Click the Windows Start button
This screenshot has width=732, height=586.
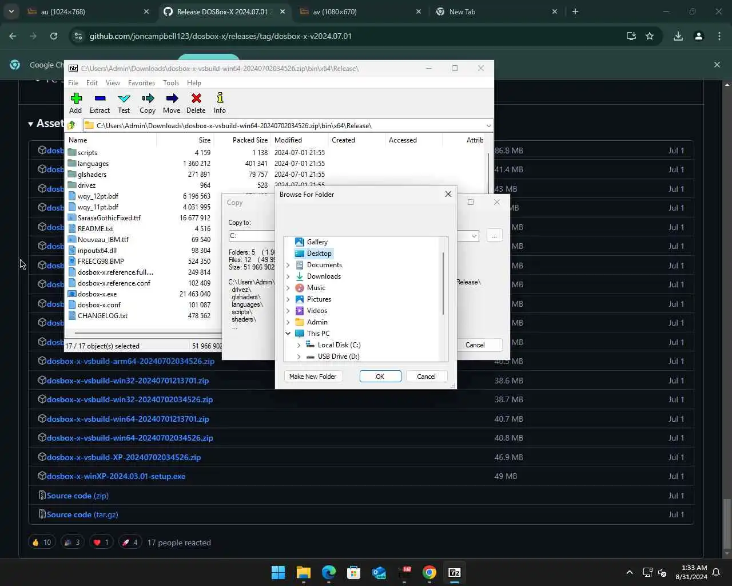coord(278,572)
